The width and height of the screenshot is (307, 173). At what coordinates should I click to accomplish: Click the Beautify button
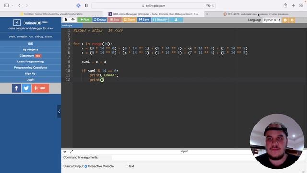tap(160, 20)
